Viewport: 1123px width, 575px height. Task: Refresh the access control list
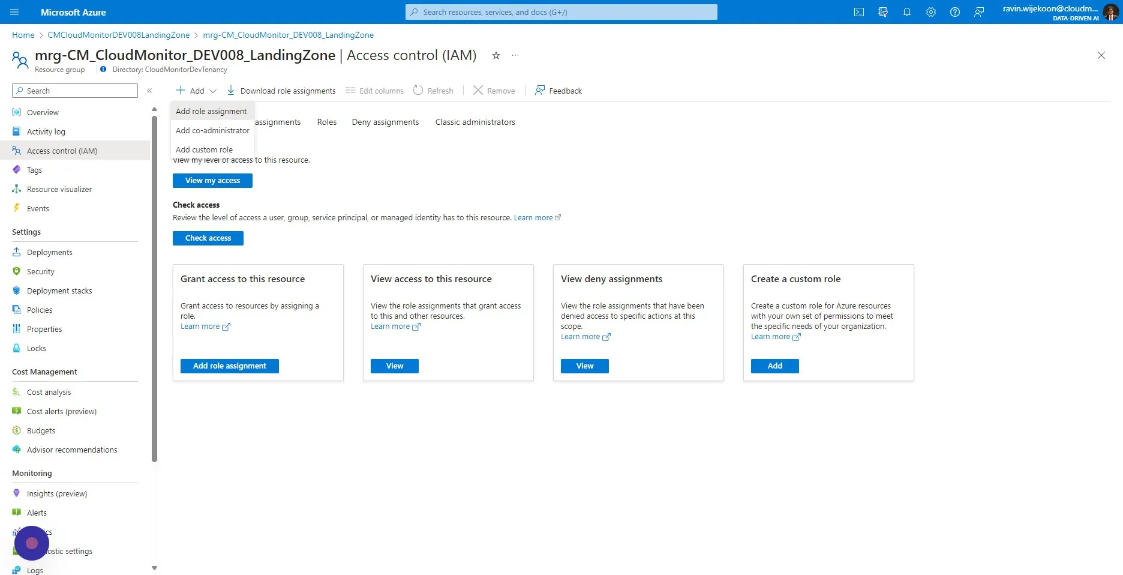(x=433, y=91)
